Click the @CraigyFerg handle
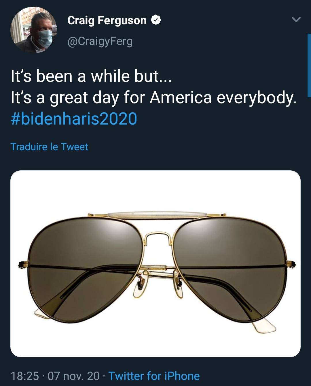Image resolution: width=311 pixels, height=386 pixels. (100, 41)
